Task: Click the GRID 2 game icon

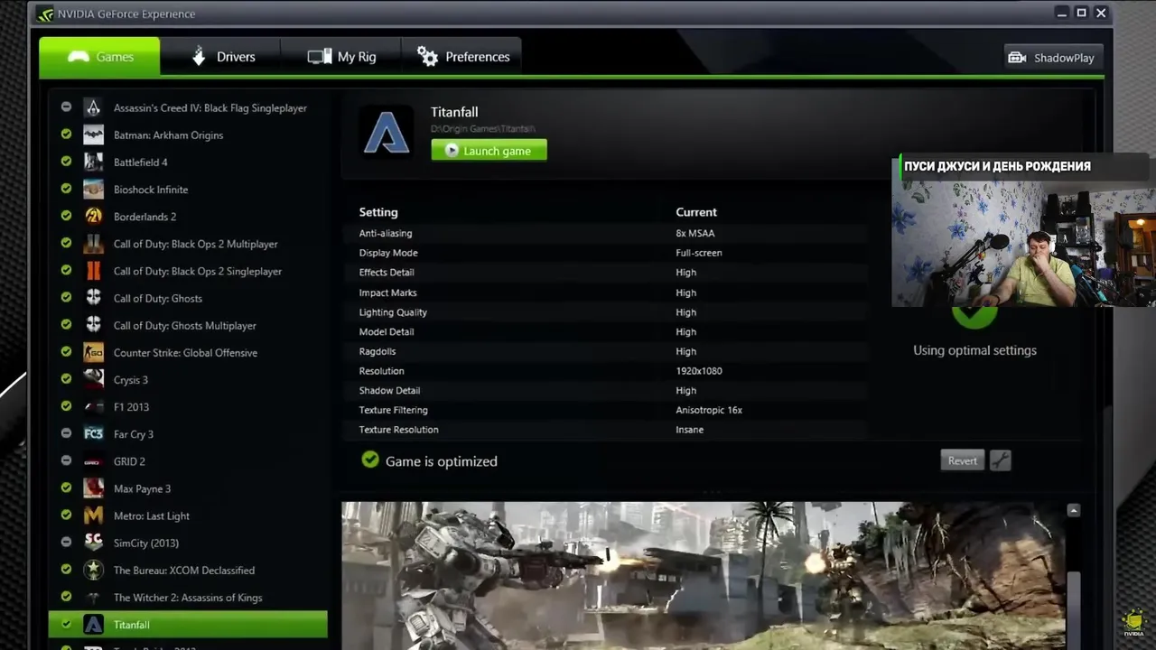Action: pyautogui.click(x=93, y=461)
